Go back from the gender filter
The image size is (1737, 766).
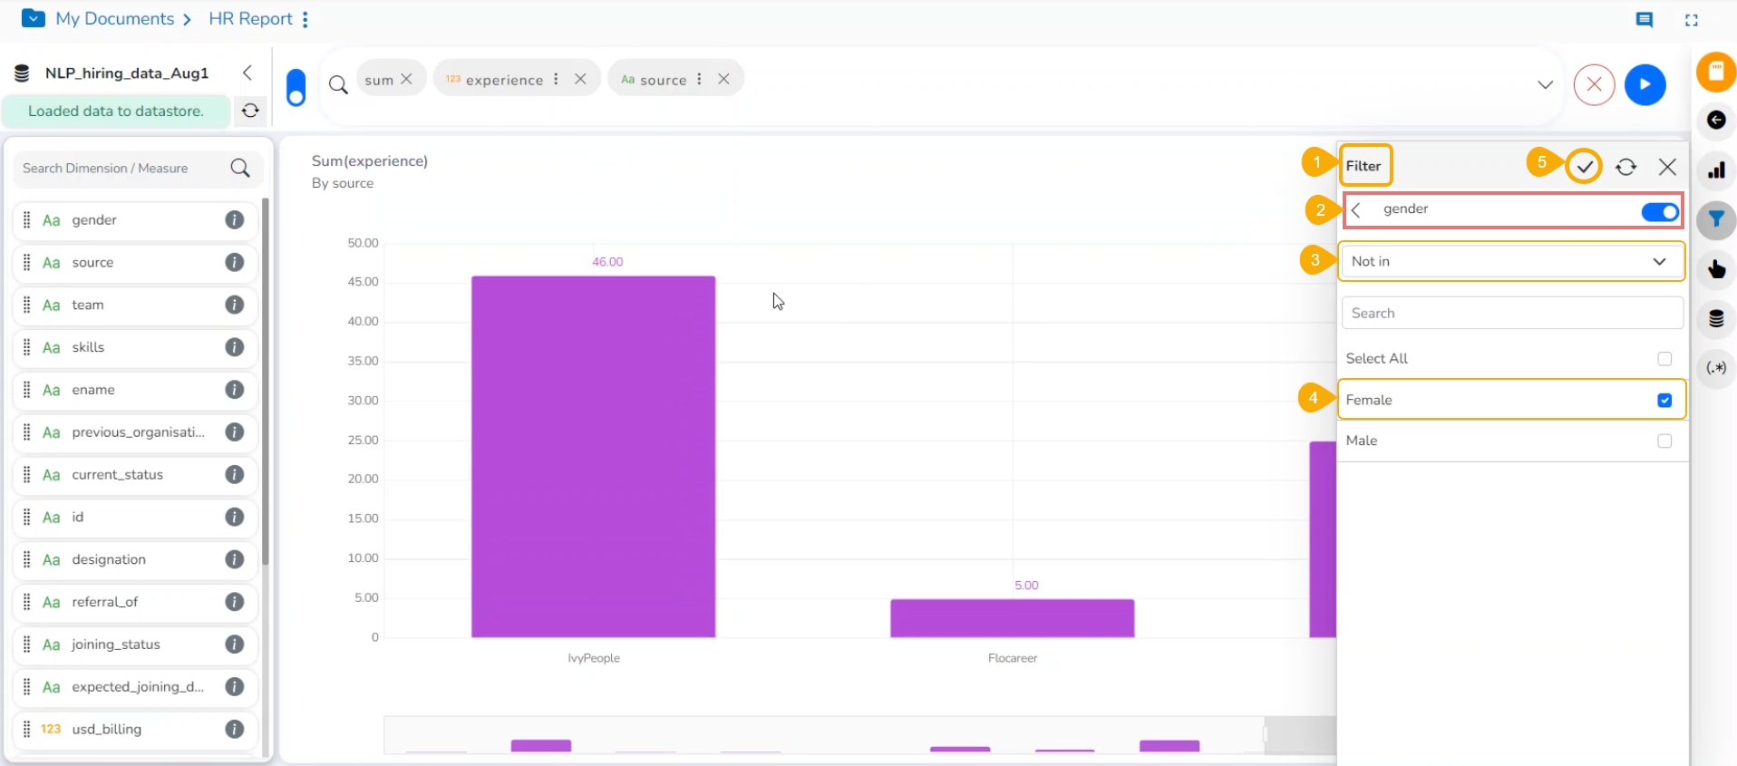pyautogui.click(x=1356, y=210)
